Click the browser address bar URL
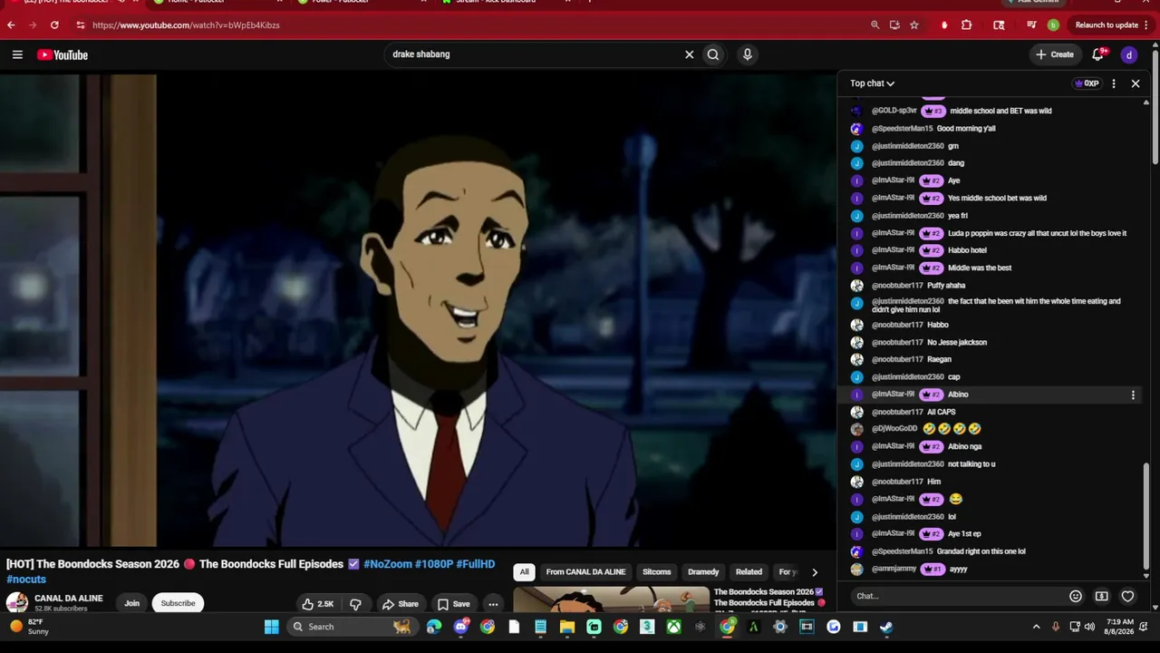This screenshot has width=1160, height=653. pyautogui.click(x=186, y=25)
